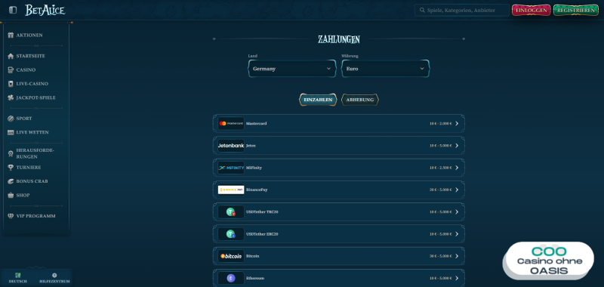Click the BetAlice logo
Screen dimensions: 604x287
tap(45, 10)
